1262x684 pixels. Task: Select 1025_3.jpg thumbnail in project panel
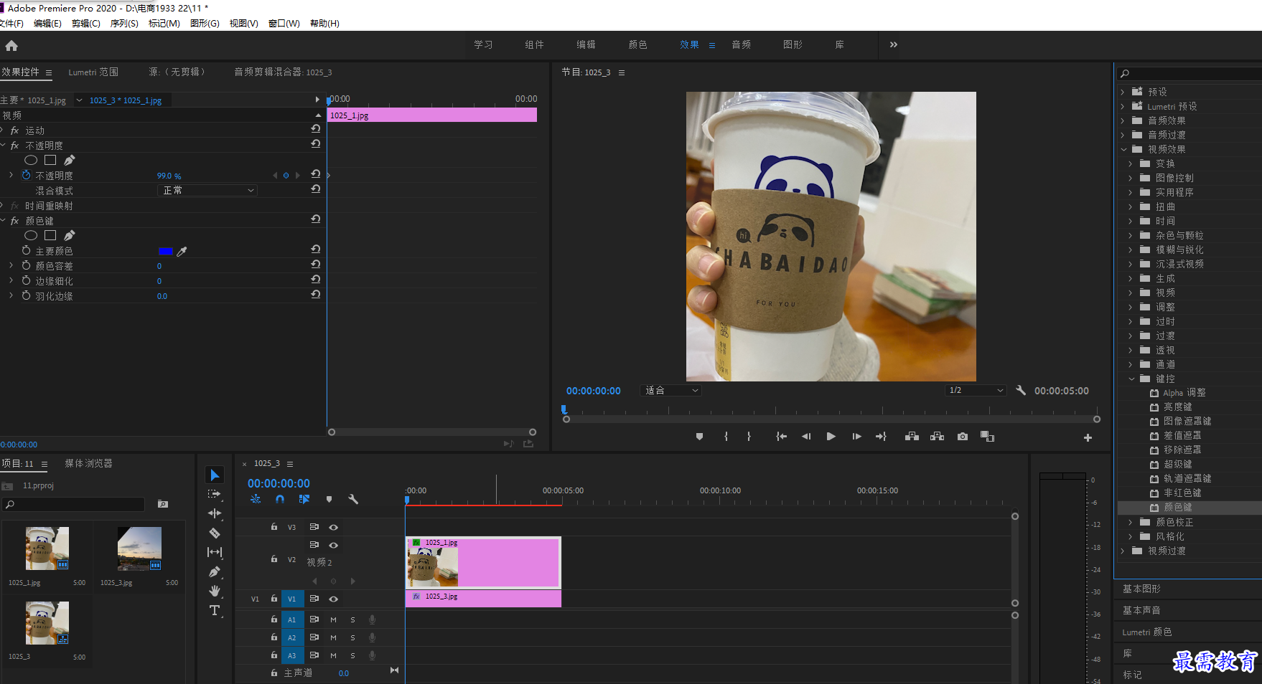point(139,549)
